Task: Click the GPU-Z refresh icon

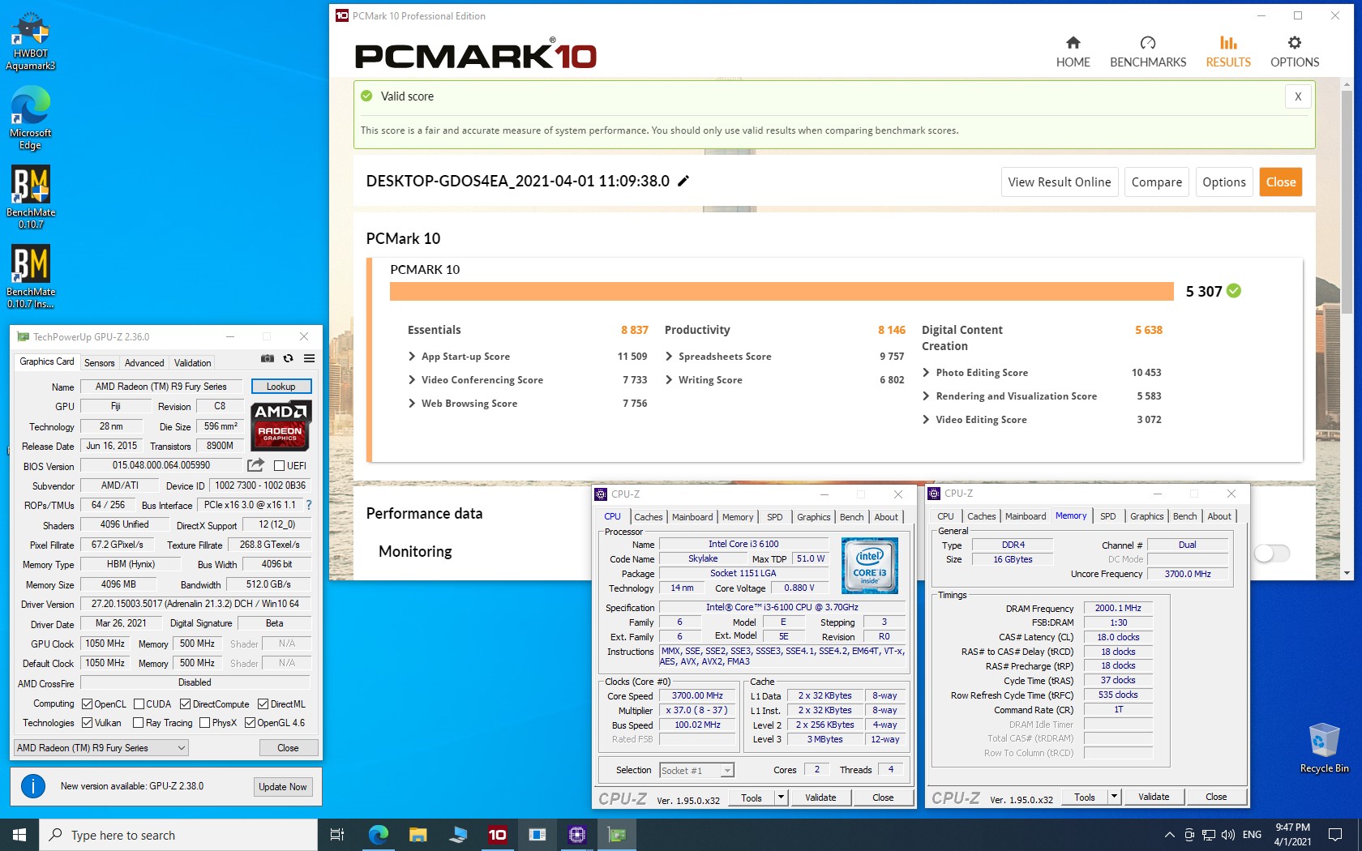Action: 288,358
